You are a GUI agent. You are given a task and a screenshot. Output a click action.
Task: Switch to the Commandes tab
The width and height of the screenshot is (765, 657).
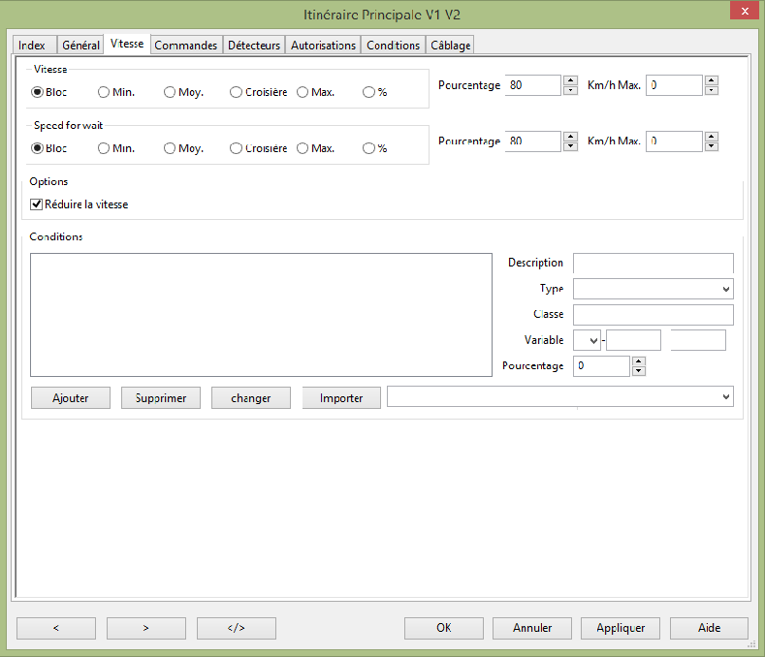pyautogui.click(x=185, y=46)
